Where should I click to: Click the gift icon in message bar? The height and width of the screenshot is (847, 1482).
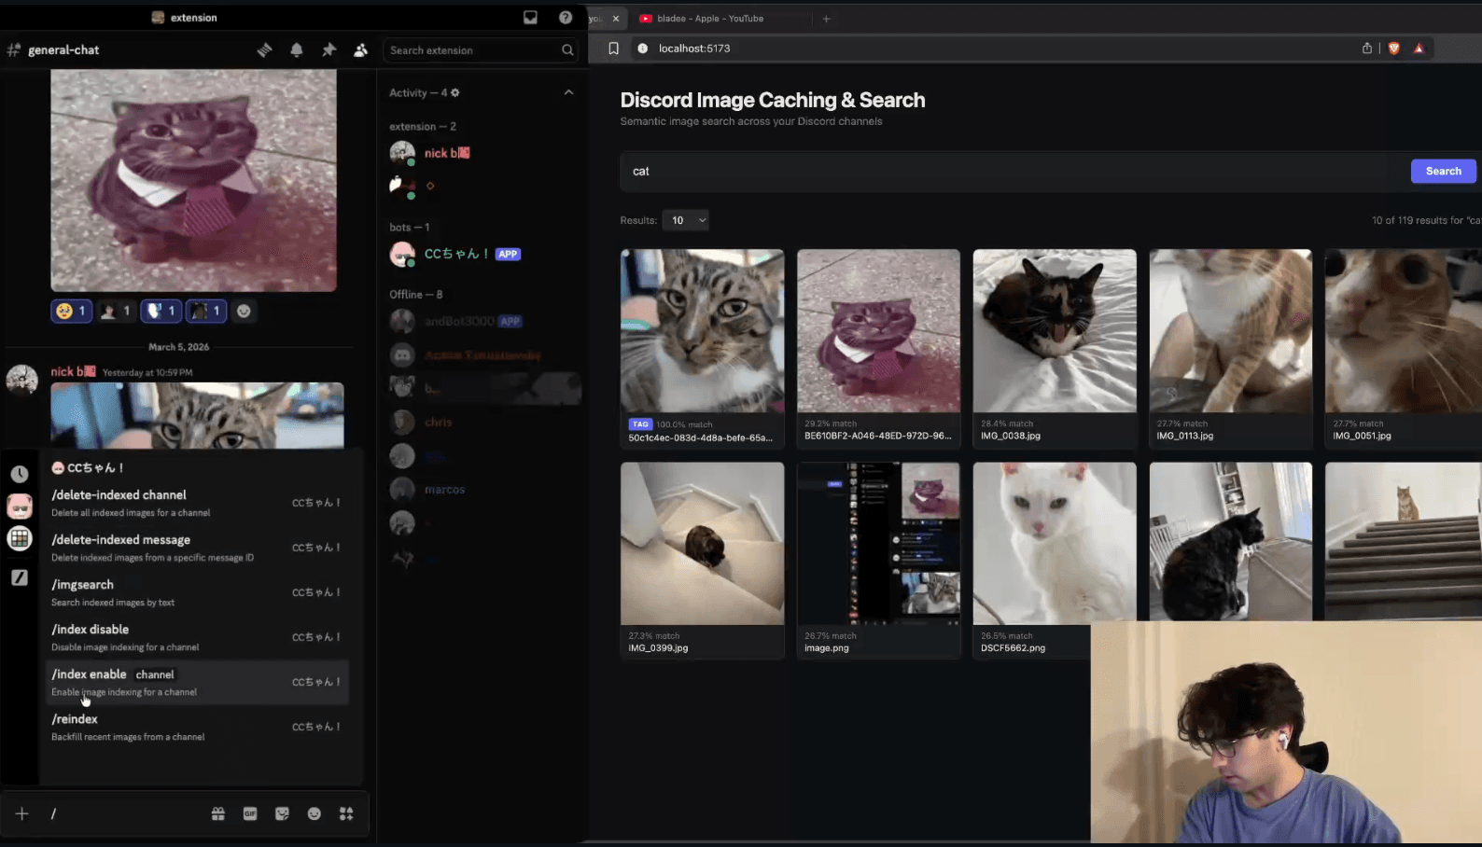(218, 813)
